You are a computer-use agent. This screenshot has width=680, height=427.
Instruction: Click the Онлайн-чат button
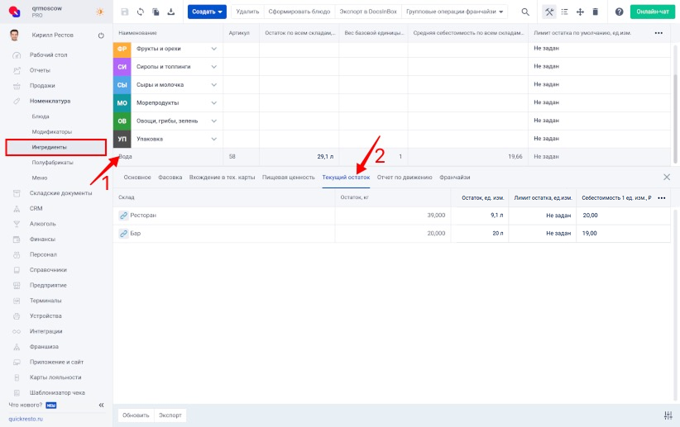pos(653,12)
